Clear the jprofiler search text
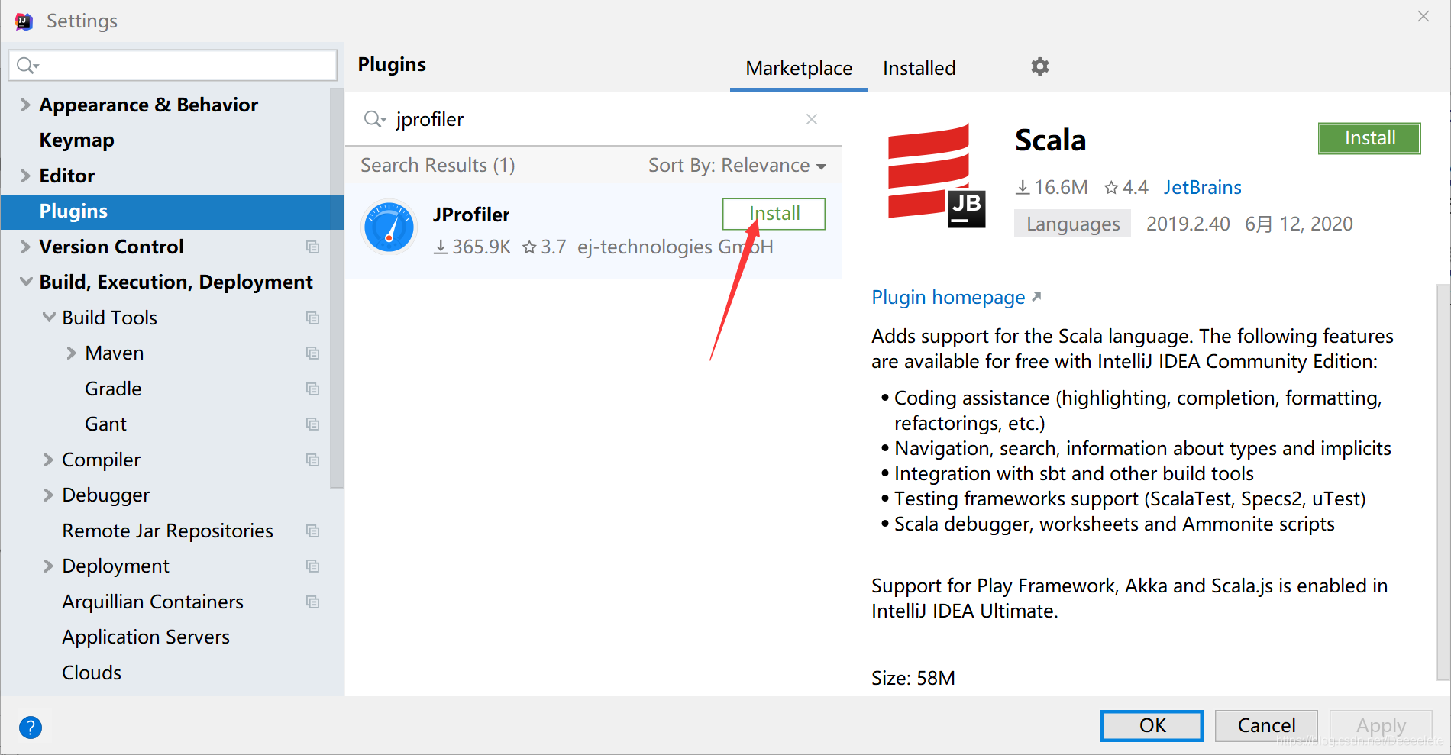The width and height of the screenshot is (1451, 755). (x=812, y=119)
